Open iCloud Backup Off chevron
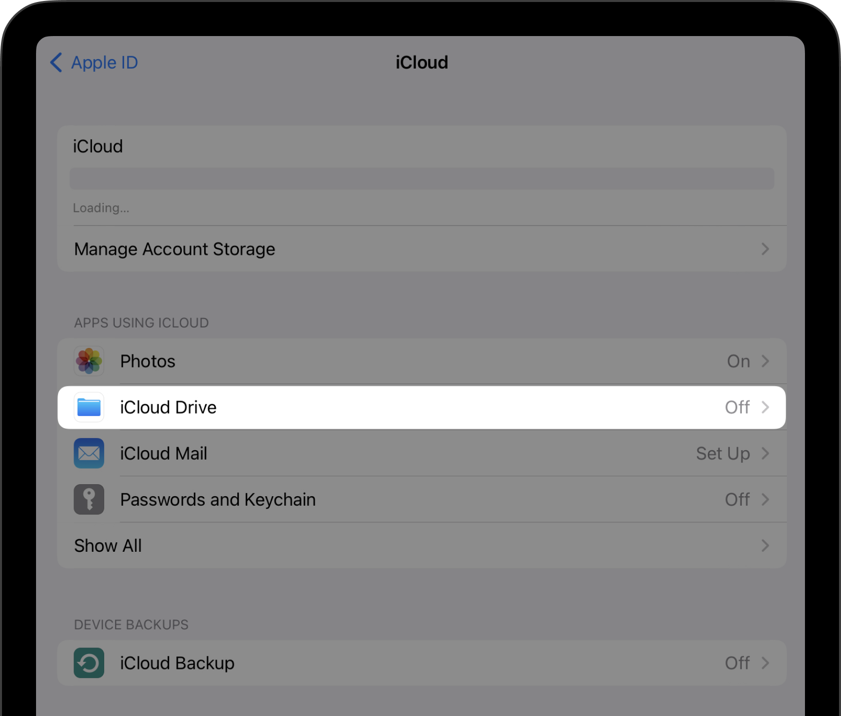 coord(765,663)
